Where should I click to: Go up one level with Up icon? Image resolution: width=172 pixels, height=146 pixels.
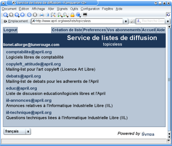tap(17, 15)
